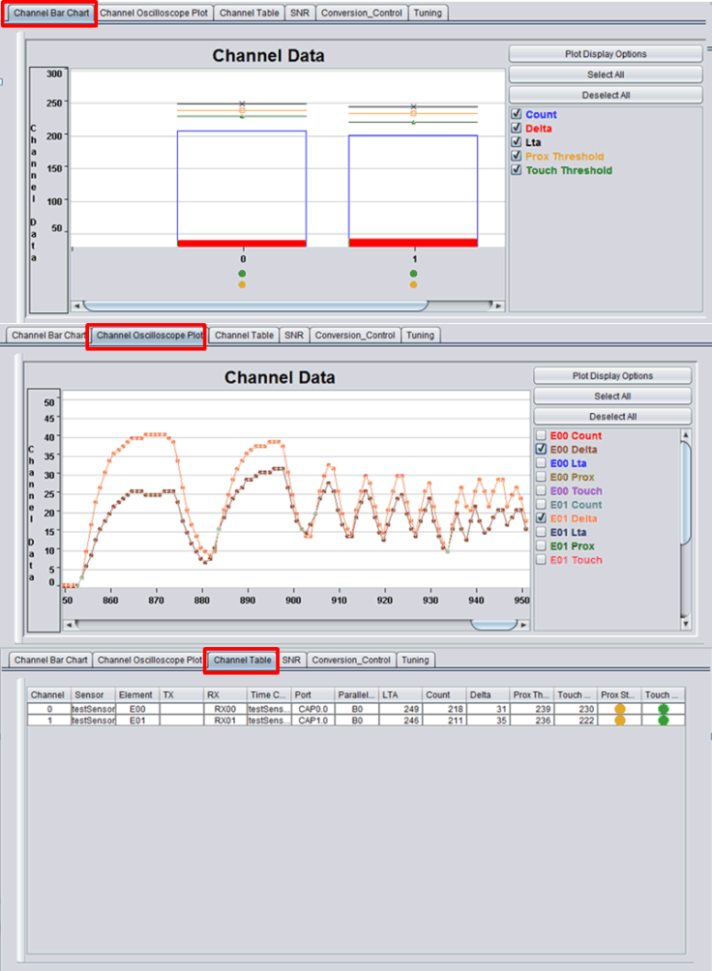The height and width of the screenshot is (971, 712).
Task: Click channel 0 touch status green dot in bar chart
Action: tap(242, 274)
